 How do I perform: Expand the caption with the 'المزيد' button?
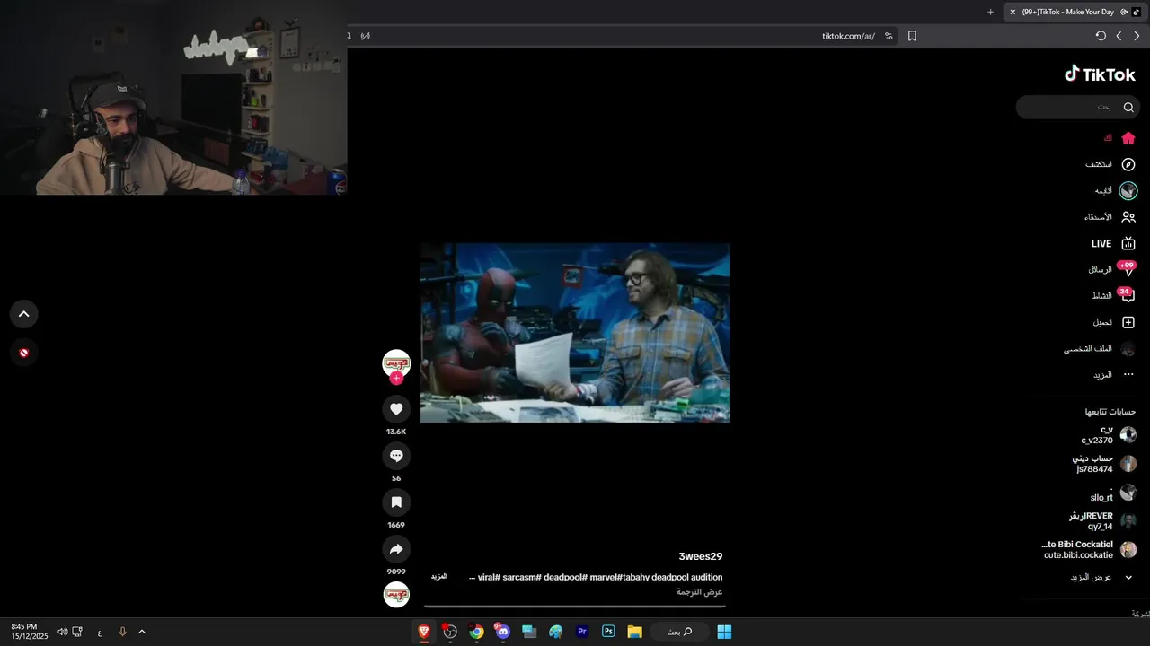439,576
